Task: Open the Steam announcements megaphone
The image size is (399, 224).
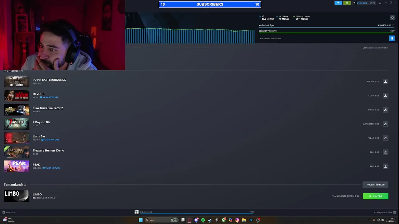Action: tap(338, 3)
